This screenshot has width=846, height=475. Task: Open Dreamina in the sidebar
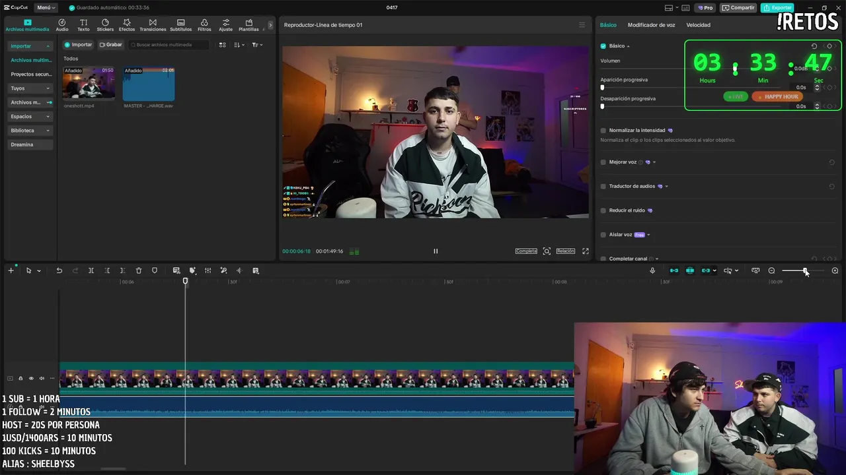pos(30,144)
